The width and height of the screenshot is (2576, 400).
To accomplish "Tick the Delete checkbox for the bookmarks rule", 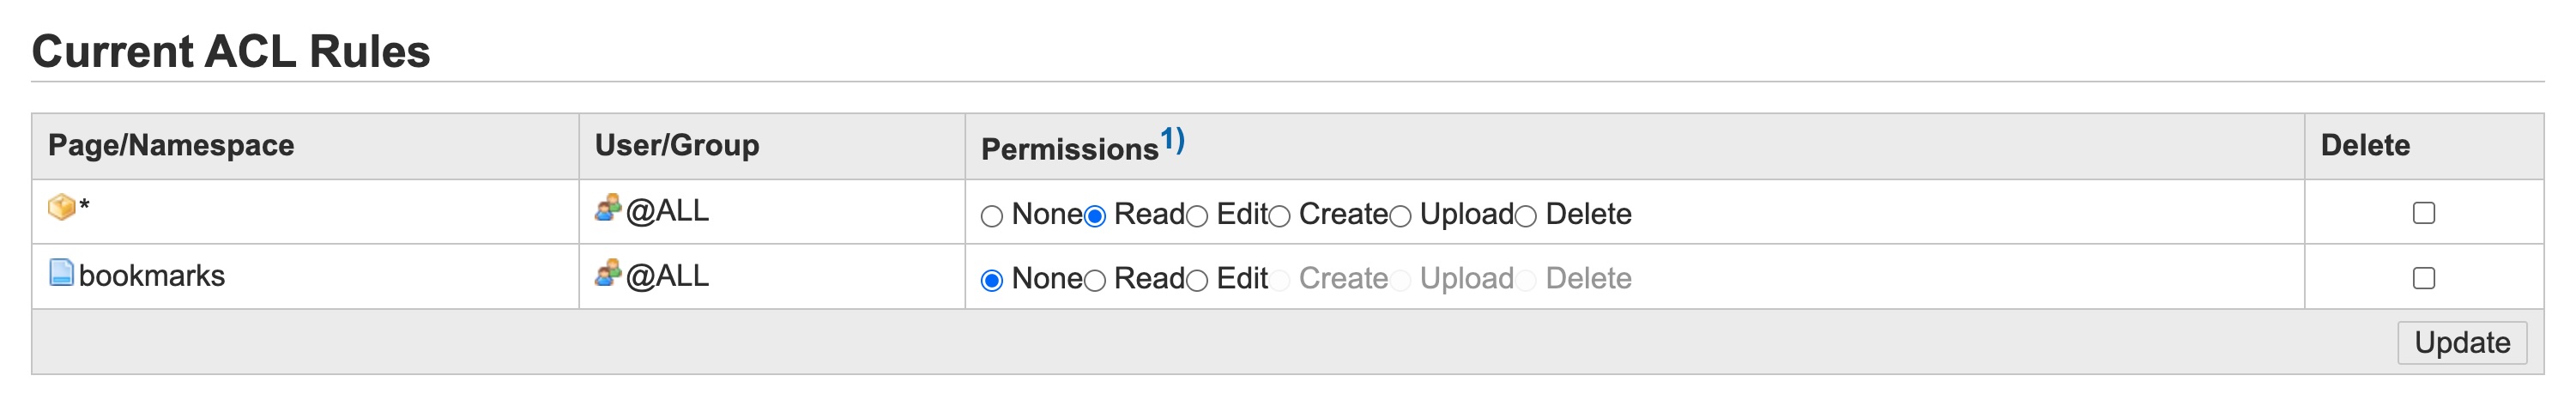I will click(x=2423, y=278).
